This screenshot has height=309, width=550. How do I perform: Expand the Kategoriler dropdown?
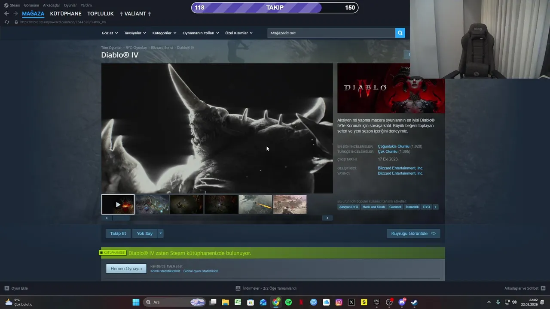click(164, 33)
